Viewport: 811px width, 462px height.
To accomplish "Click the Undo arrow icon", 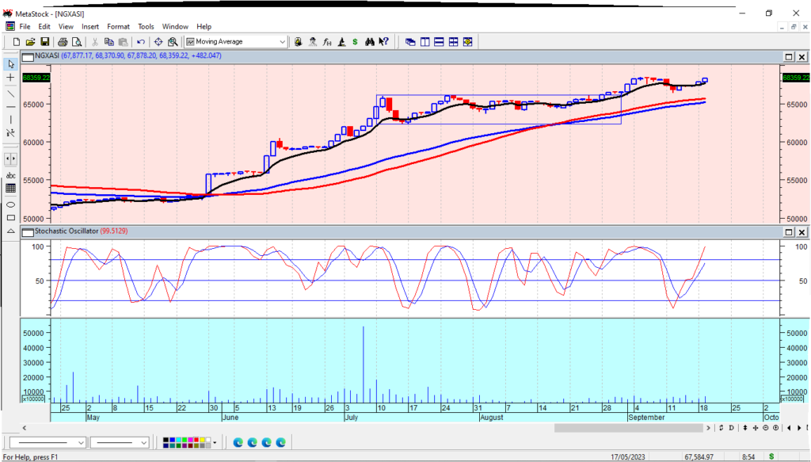I will (x=141, y=41).
